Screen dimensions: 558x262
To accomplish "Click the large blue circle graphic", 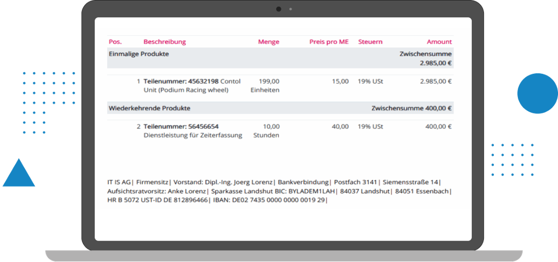I will (537, 93).
